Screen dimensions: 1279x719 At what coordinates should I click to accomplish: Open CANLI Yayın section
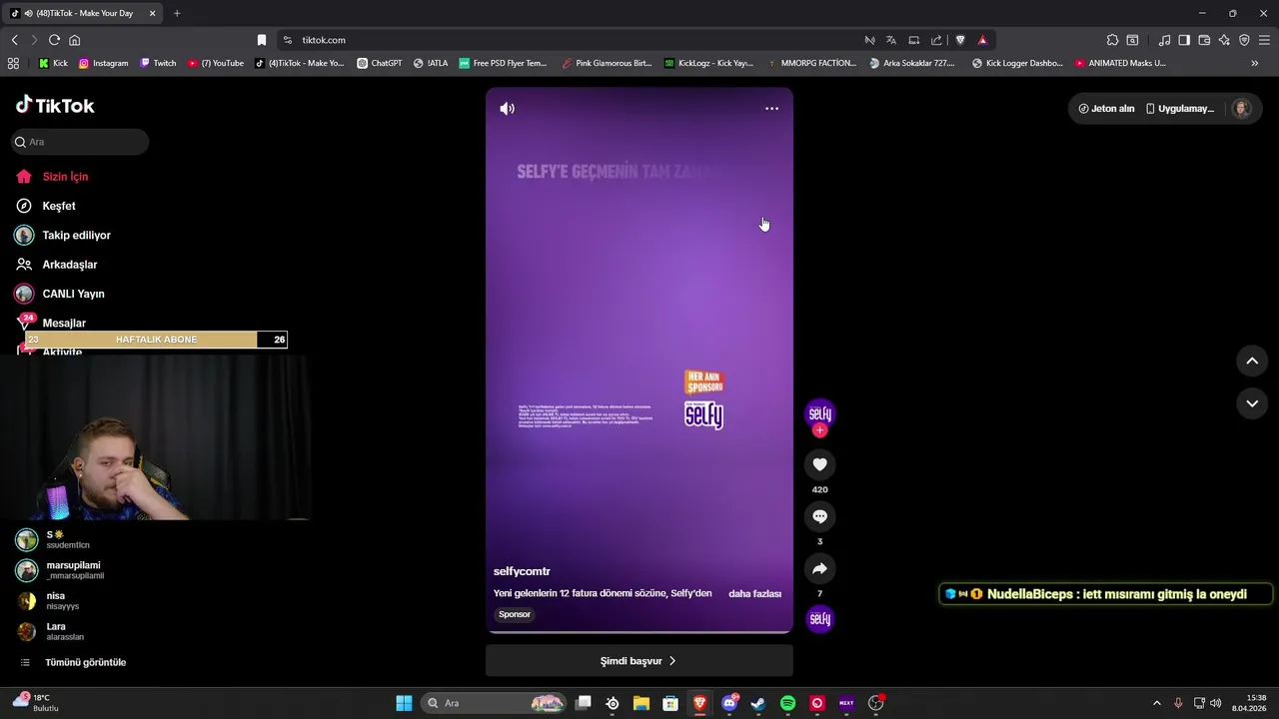point(60,294)
